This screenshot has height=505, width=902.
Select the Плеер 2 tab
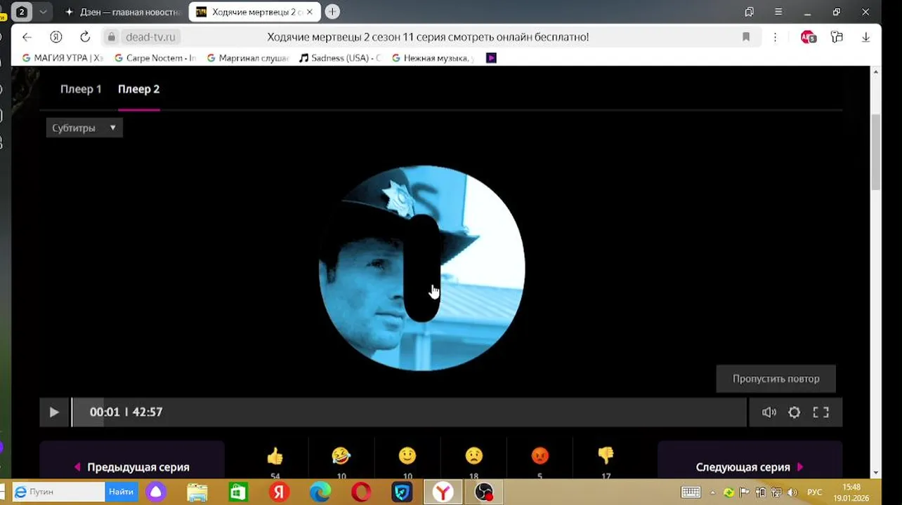click(x=138, y=89)
